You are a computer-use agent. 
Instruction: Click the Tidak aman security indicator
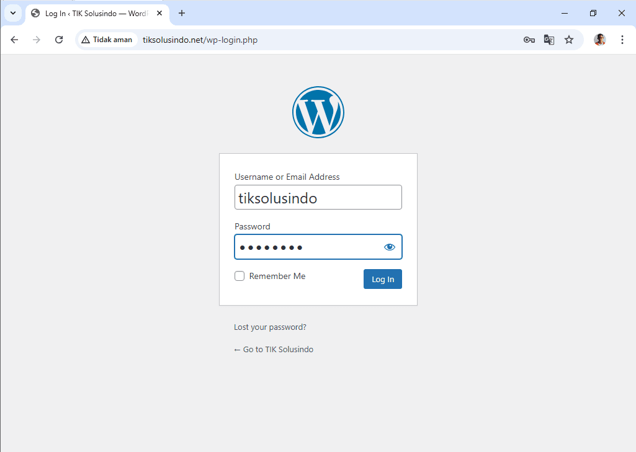tap(107, 40)
